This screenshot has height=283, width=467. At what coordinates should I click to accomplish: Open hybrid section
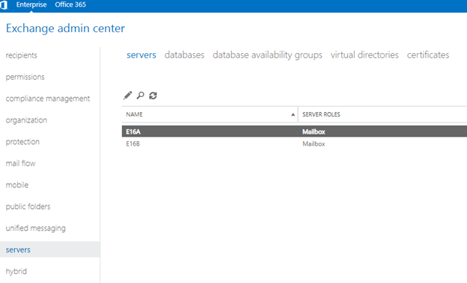pyautogui.click(x=16, y=271)
